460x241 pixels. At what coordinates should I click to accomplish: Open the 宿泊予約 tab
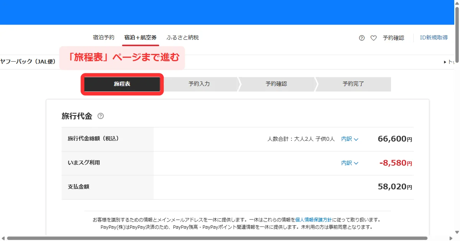pos(103,37)
